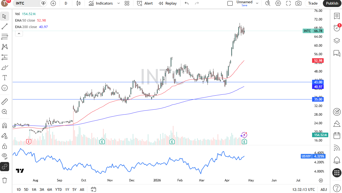
Task: Set range to 1M
Action: point(34,189)
